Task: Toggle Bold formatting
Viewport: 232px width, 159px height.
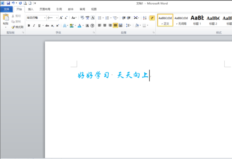Action: click(x=29, y=26)
